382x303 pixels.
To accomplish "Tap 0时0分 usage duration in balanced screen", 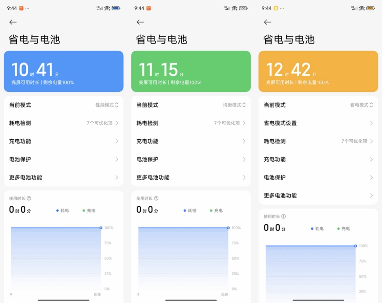I will [147, 210].
